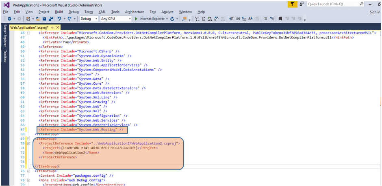This screenshot has width=382, height=186.
Task: Close the WebApplication1.csproj tab
Action: (57, 28)
